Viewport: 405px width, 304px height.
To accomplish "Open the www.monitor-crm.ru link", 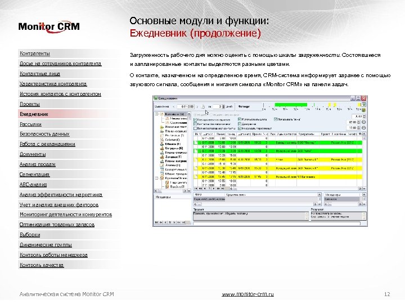I will 247,294.
